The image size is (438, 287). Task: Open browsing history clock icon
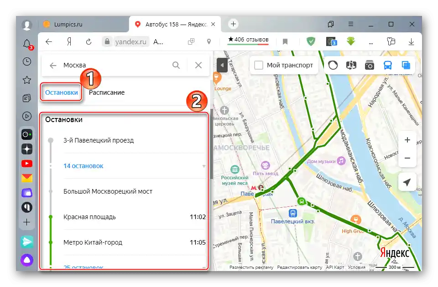pos(27,61)
